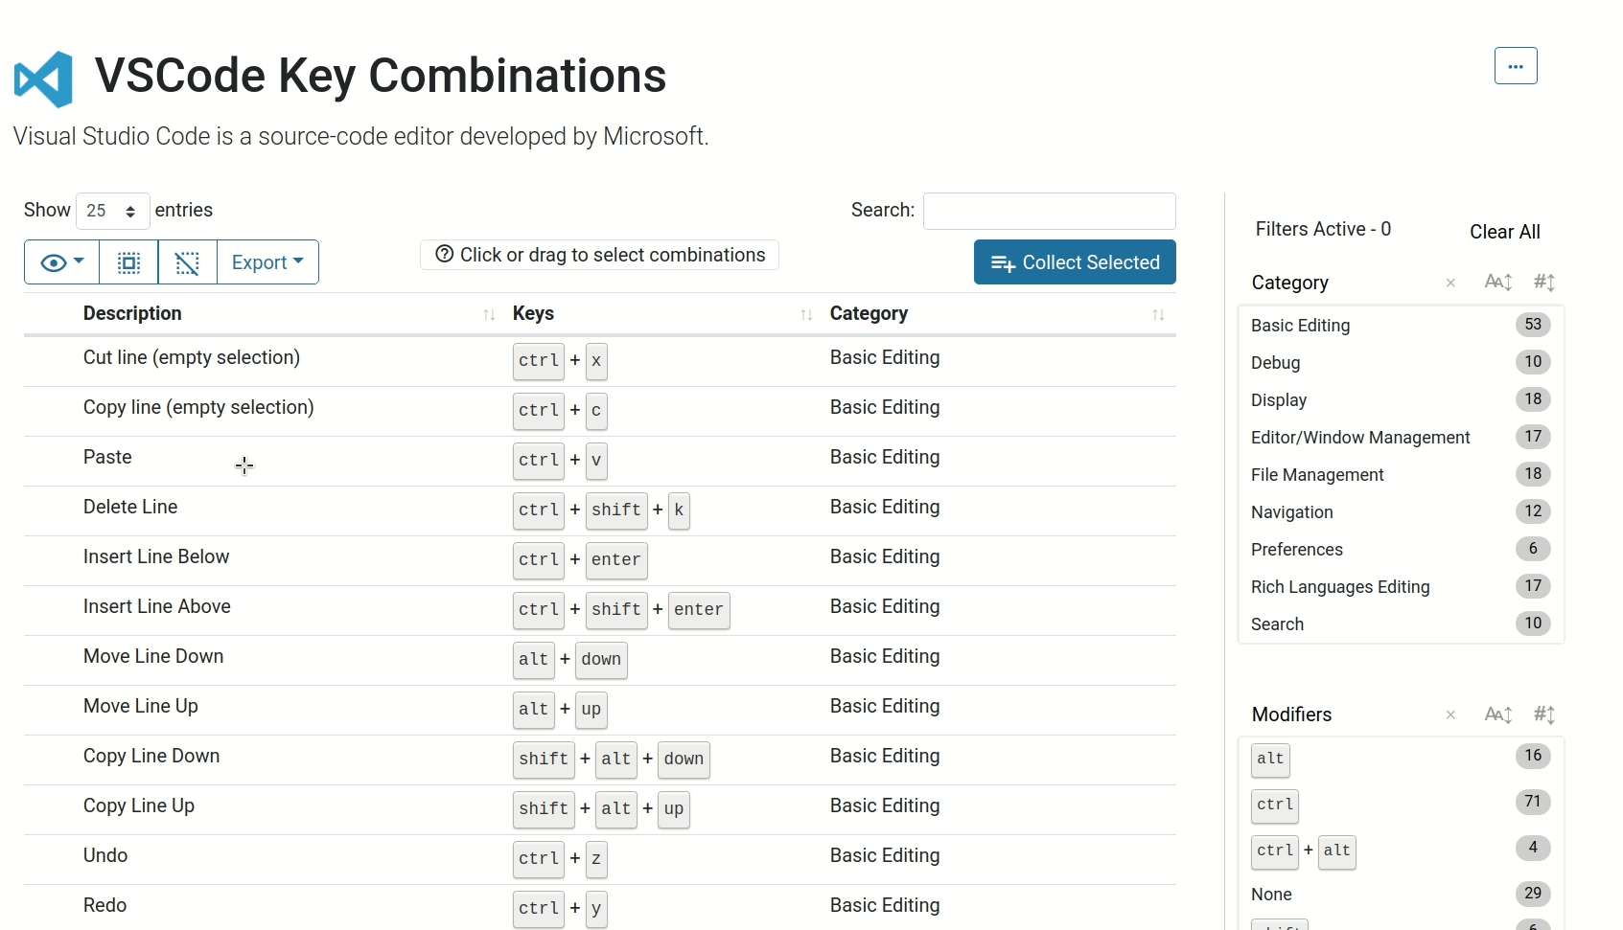Screen dimensions: 1623x930
Task: Select the Paste row
Action: pyautogui.click(x=600, y=462)
